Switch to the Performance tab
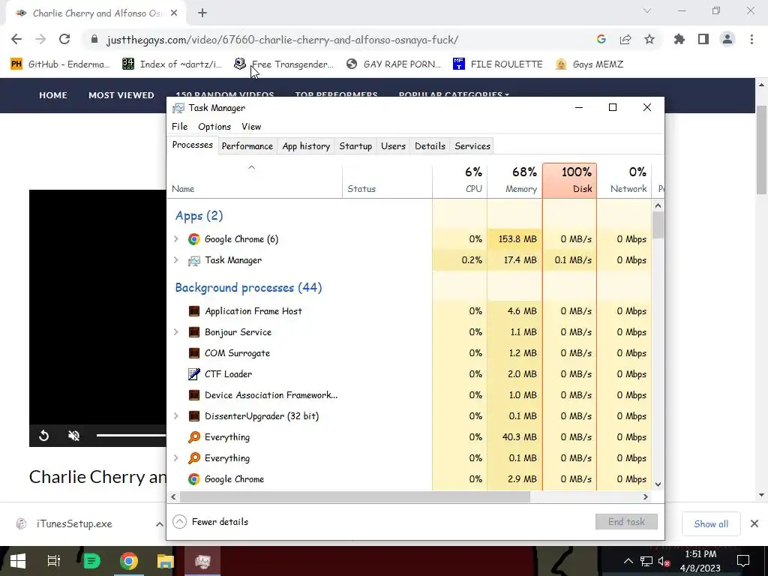 (x=247, y=146)
